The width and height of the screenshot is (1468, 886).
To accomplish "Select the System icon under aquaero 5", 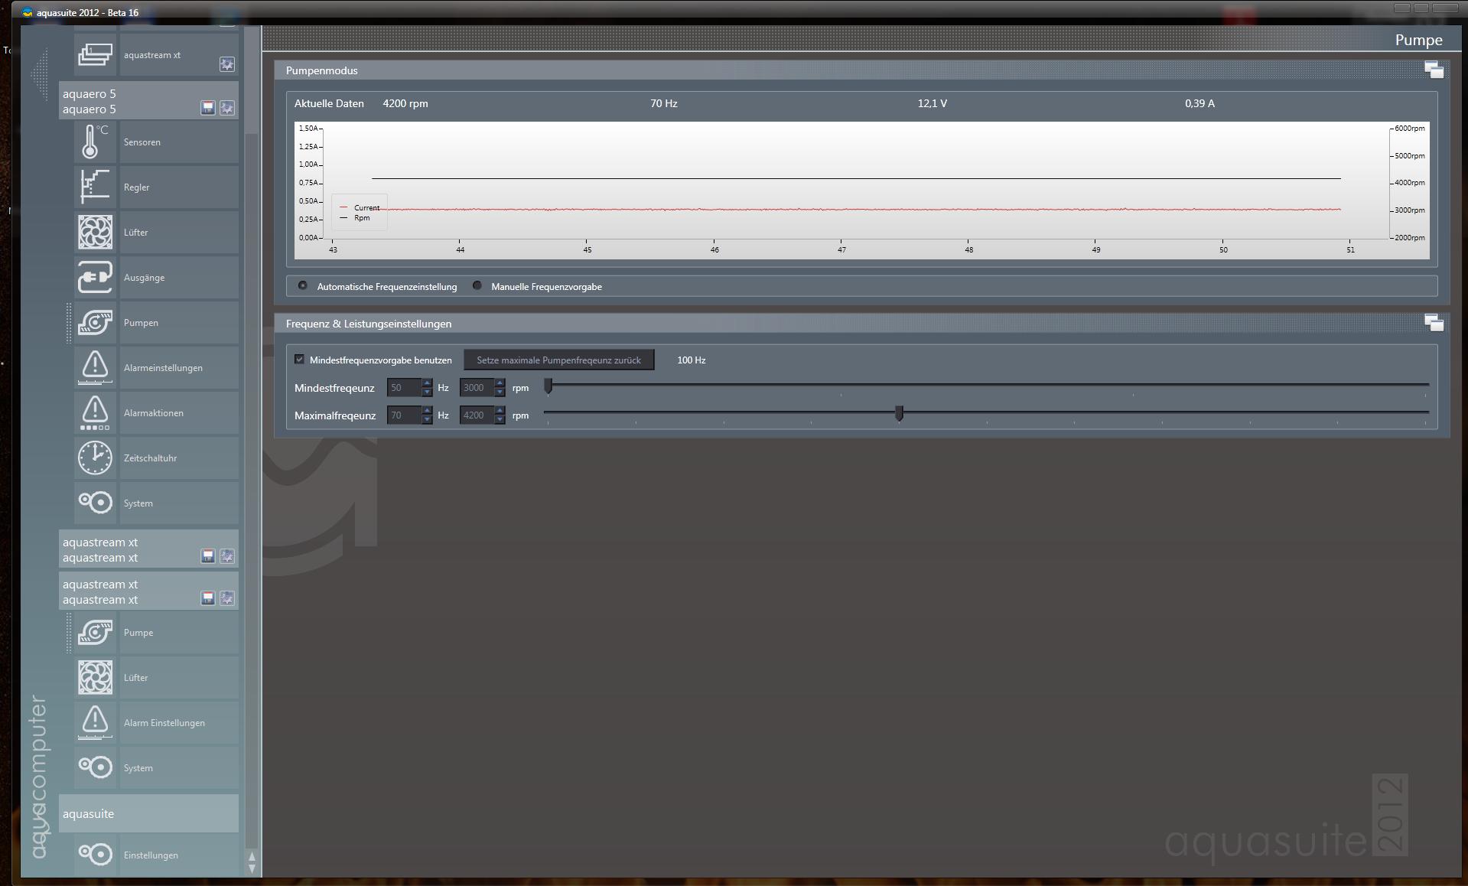I will [x=95, y=503].
